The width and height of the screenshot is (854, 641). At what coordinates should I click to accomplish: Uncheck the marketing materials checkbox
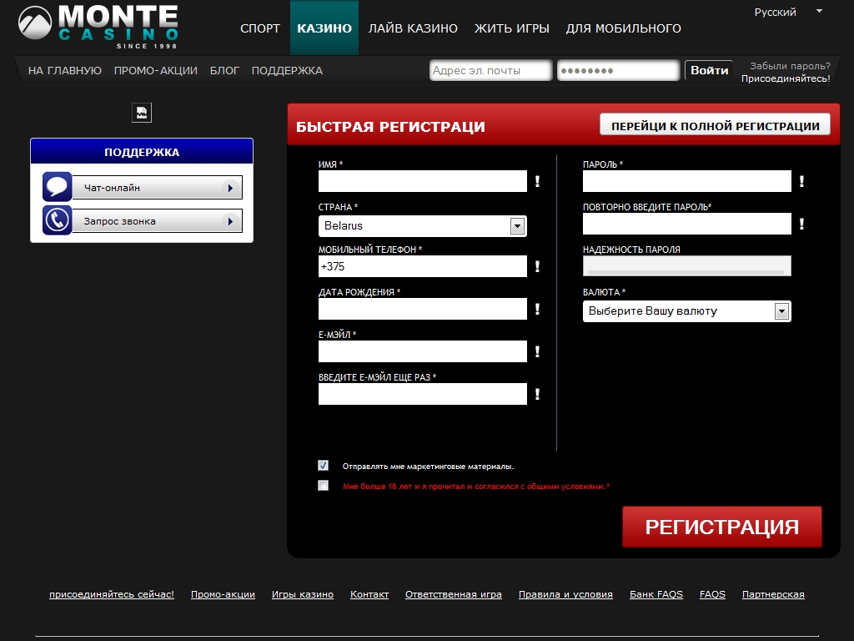[324, 466]
